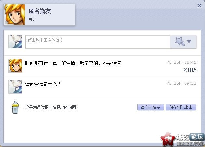
Task: Save conversation via 保存到记事本 button
Action: click(181, 107)
